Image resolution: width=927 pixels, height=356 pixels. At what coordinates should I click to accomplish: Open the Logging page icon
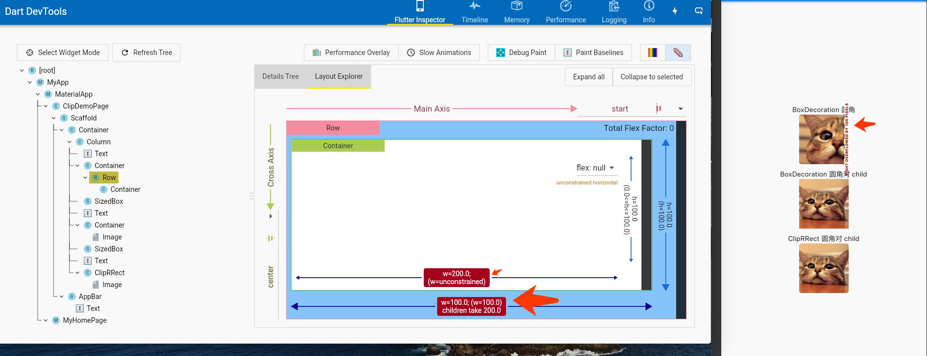[x=614, y=6]
